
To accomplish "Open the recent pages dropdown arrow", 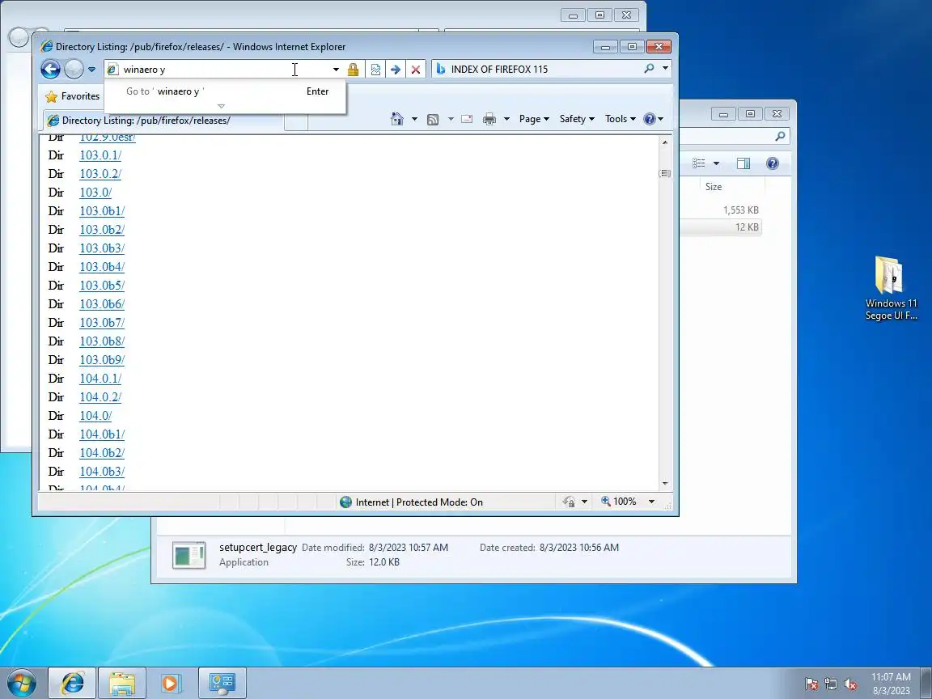I will coord(91,70).
